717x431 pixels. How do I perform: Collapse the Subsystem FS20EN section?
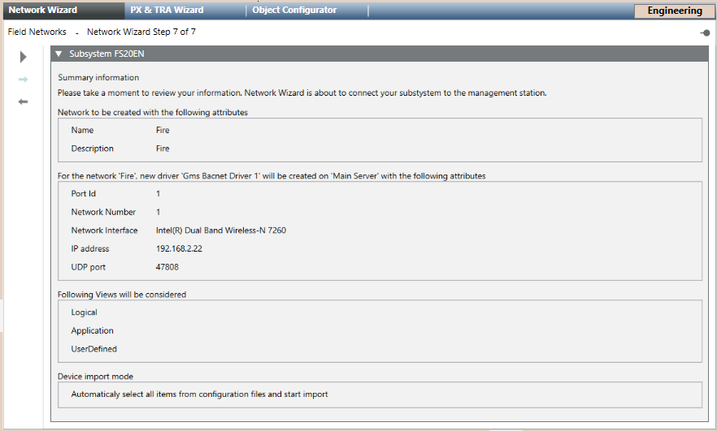[59, 54]
